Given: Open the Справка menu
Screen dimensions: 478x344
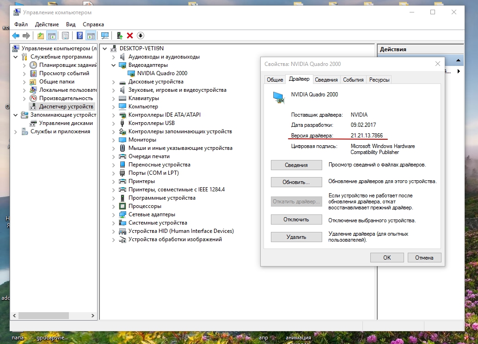Looking at the screenshot, I should 93,24.
